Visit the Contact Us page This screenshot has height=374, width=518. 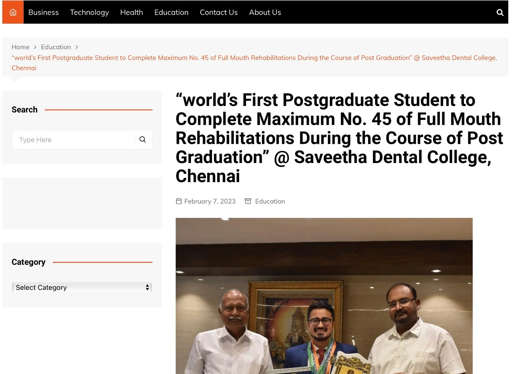(x=219, y=12)
